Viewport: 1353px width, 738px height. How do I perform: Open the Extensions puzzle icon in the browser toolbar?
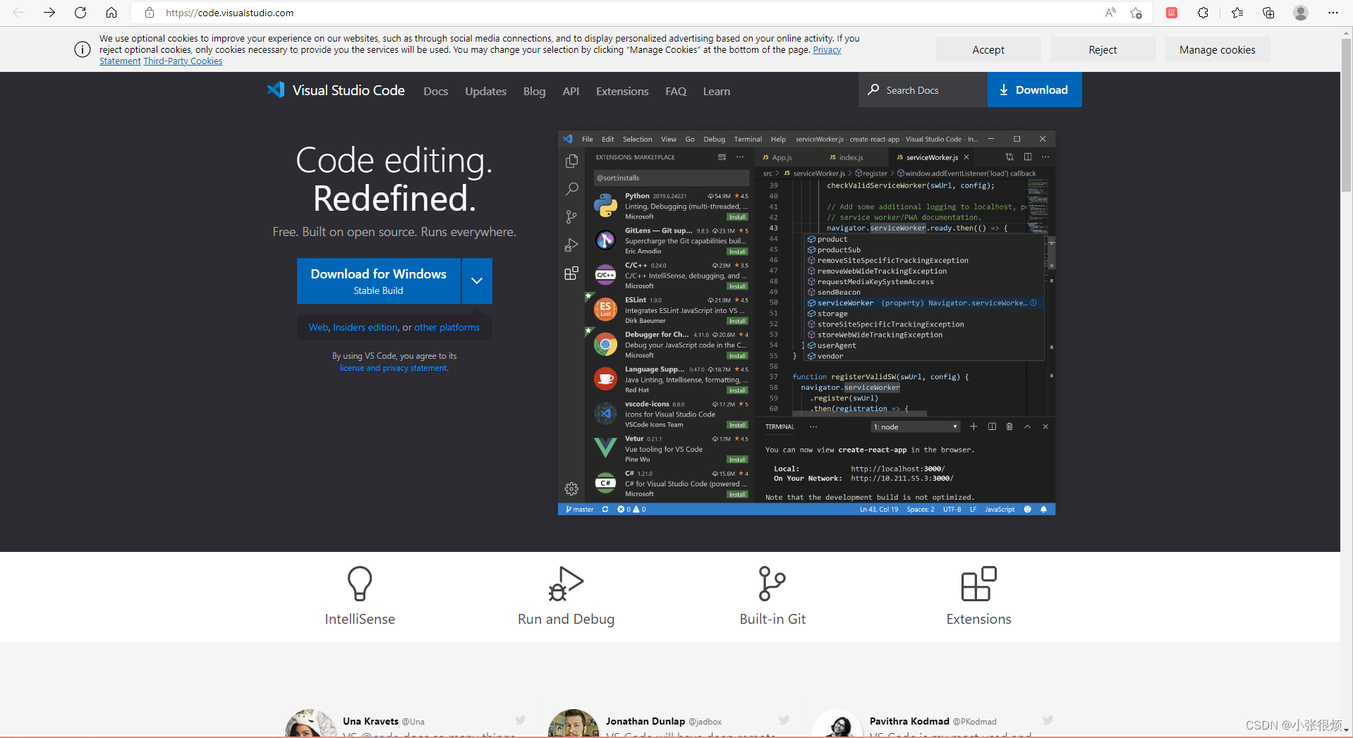1203,13
